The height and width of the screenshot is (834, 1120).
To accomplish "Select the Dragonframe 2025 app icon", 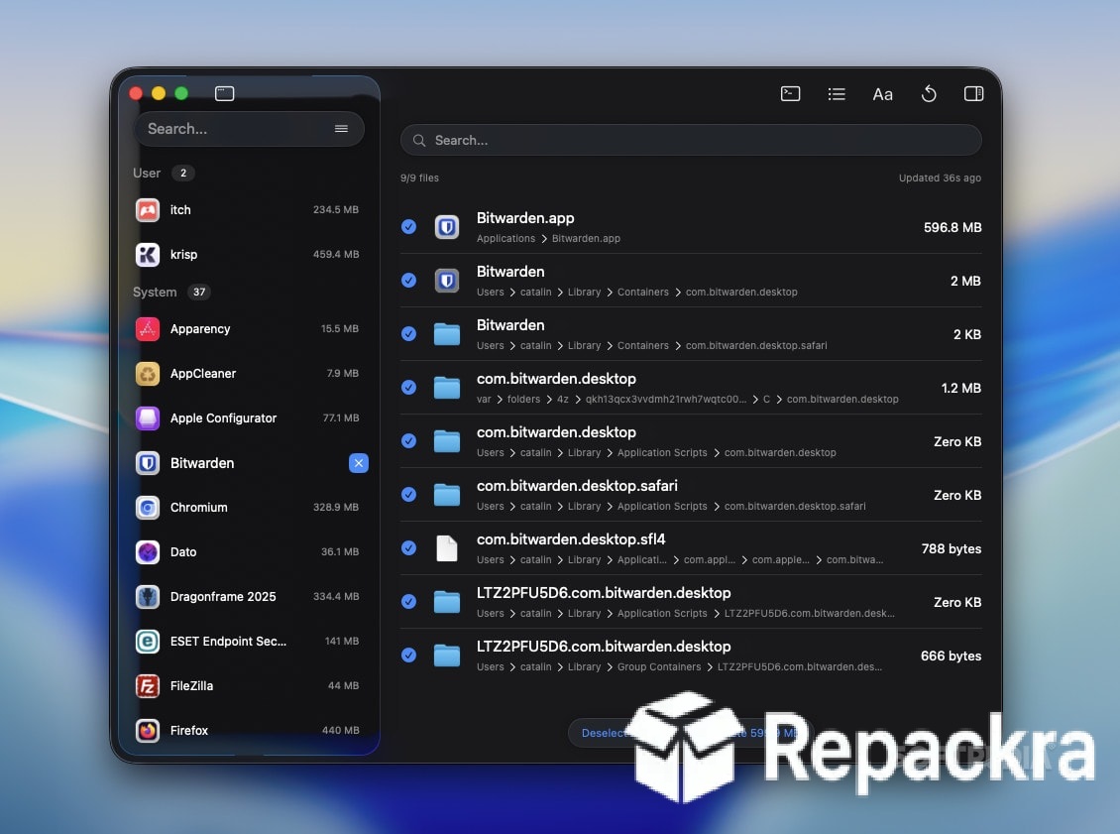I will [148, 597].
